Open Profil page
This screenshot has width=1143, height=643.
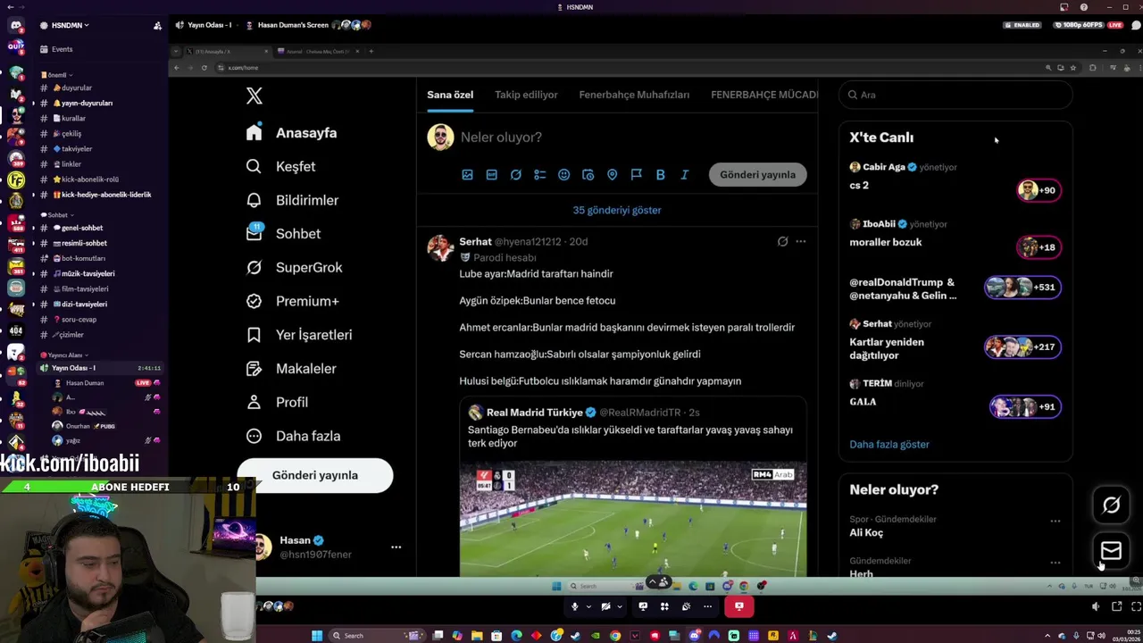point(277,402)
